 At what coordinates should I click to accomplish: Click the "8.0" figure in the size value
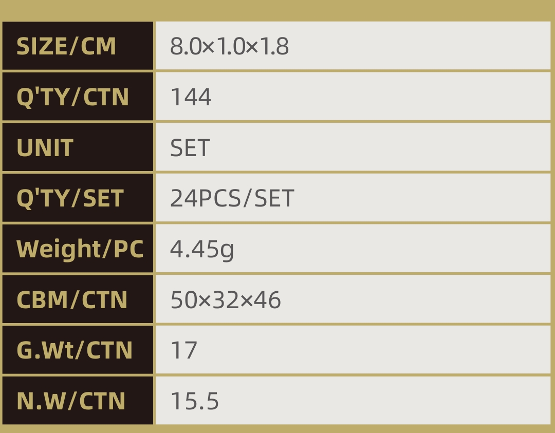185,46
